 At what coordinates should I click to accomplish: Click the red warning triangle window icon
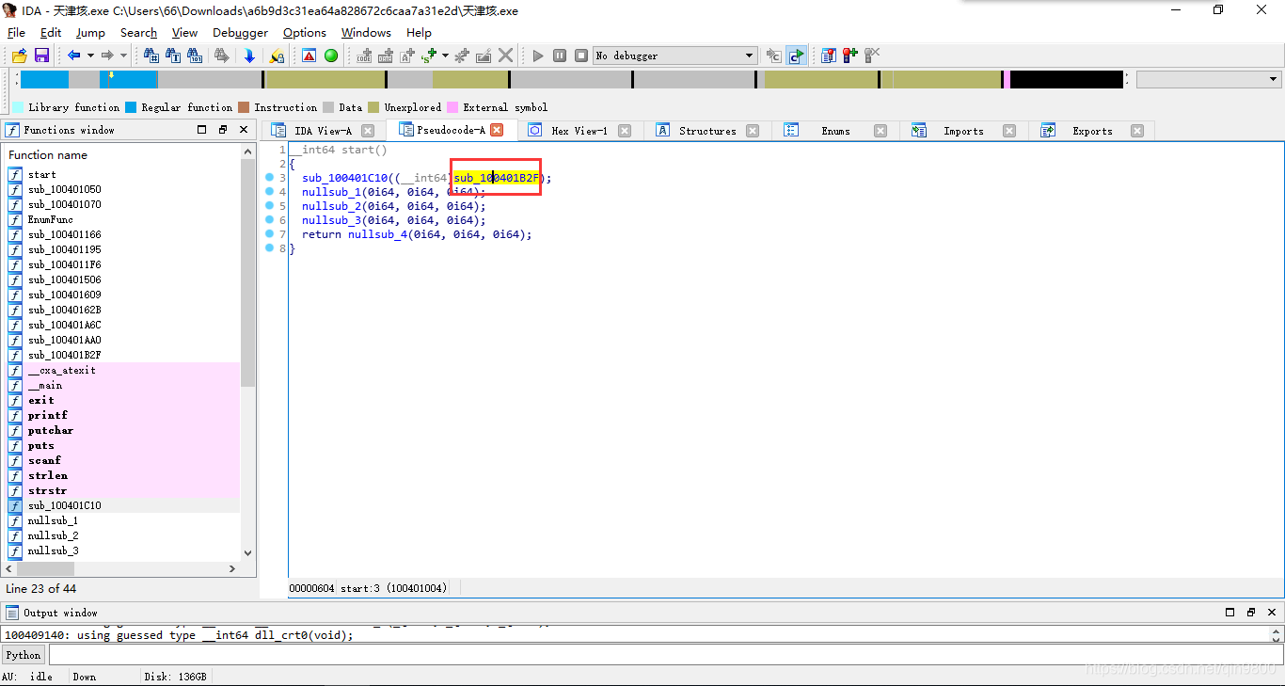click(x=309, y=56)
